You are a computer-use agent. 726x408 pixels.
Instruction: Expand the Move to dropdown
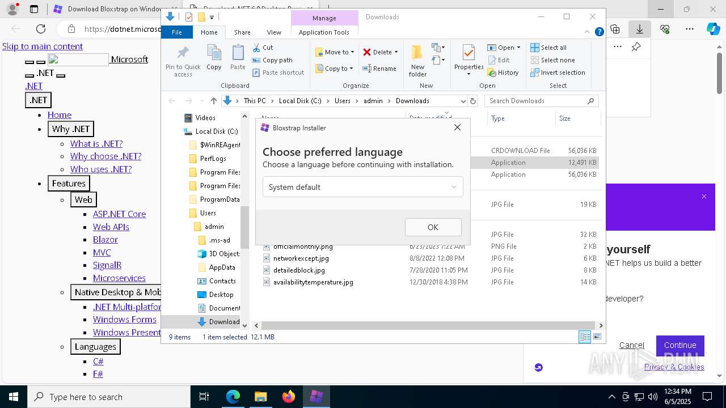click(x=352, y=52)
